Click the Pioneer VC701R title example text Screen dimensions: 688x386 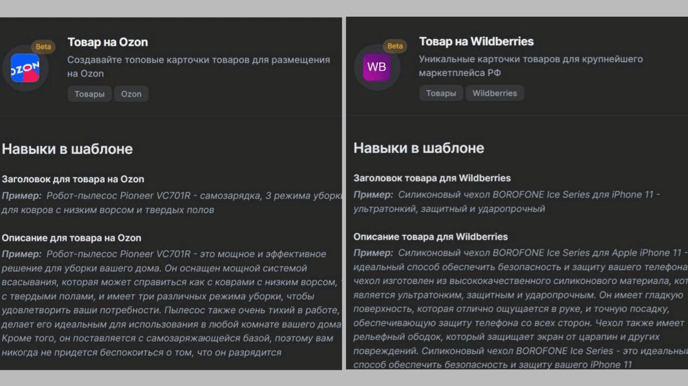[171, 202]
